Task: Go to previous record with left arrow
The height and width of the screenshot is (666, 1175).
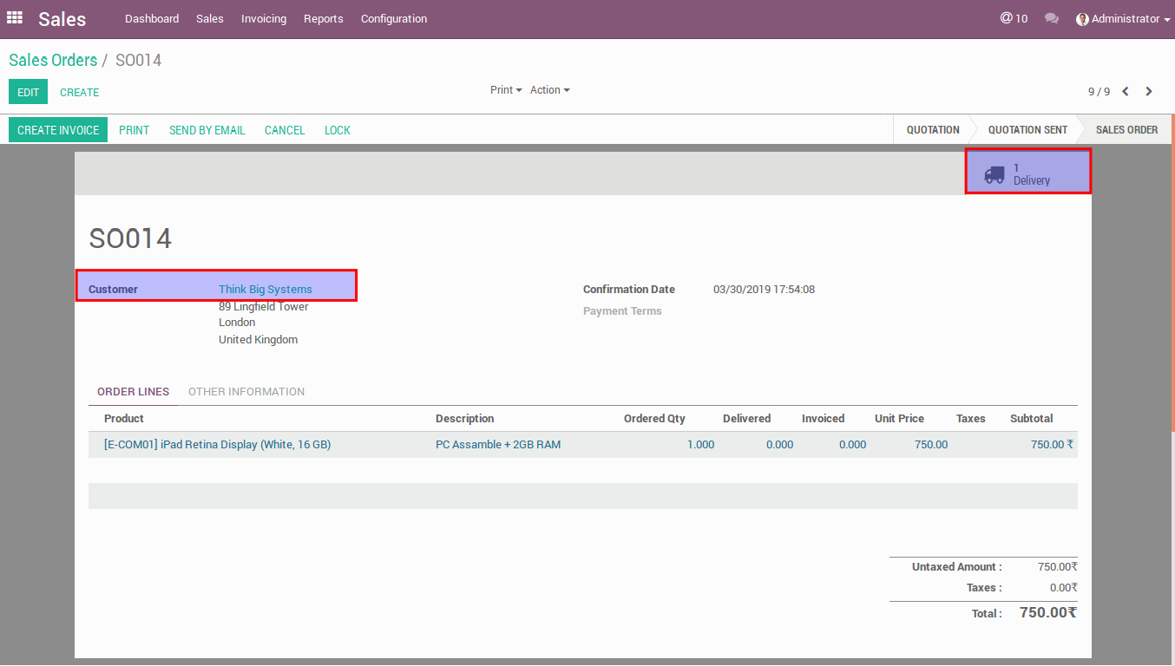Action: point(1126,91)
